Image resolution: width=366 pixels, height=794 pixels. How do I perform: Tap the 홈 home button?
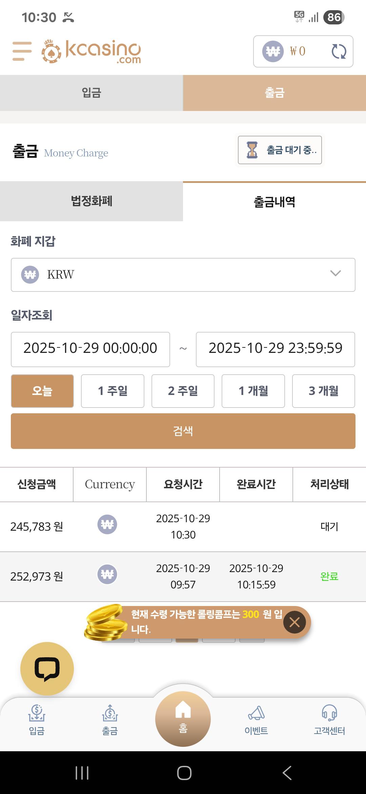coord(183,719)
